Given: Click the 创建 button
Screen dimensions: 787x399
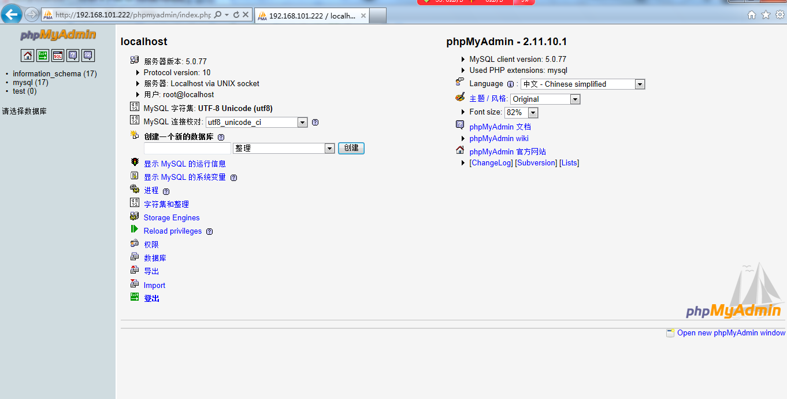Looking at the screenshot, I should pos(351,148).
